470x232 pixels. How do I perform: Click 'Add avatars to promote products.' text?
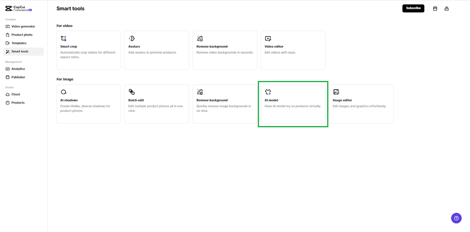click(x=152, y=53)
